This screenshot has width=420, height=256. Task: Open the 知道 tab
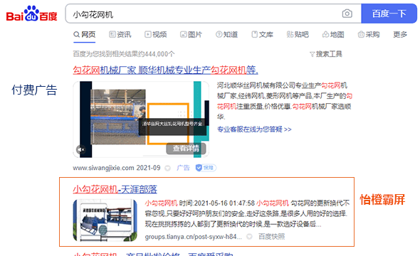pos(226,35)
